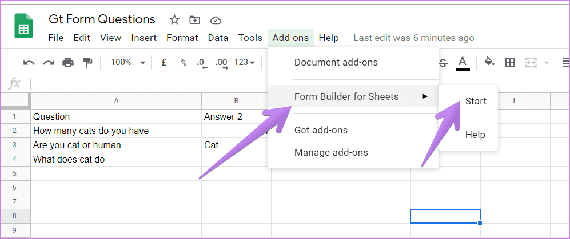Format as currency with pound icon
The width and height of the screenshot is (570, 239).
(164, 62)
